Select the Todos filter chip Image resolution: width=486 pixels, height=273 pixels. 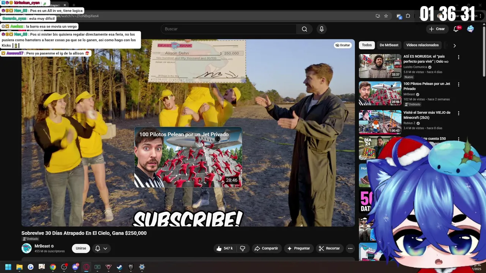pos(367,45)
